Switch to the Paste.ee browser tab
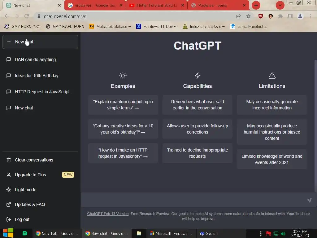 (x=218, y=6)
